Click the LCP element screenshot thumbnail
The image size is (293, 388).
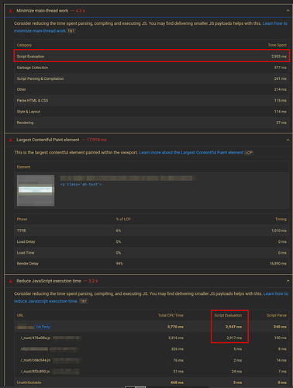(36, 190)
